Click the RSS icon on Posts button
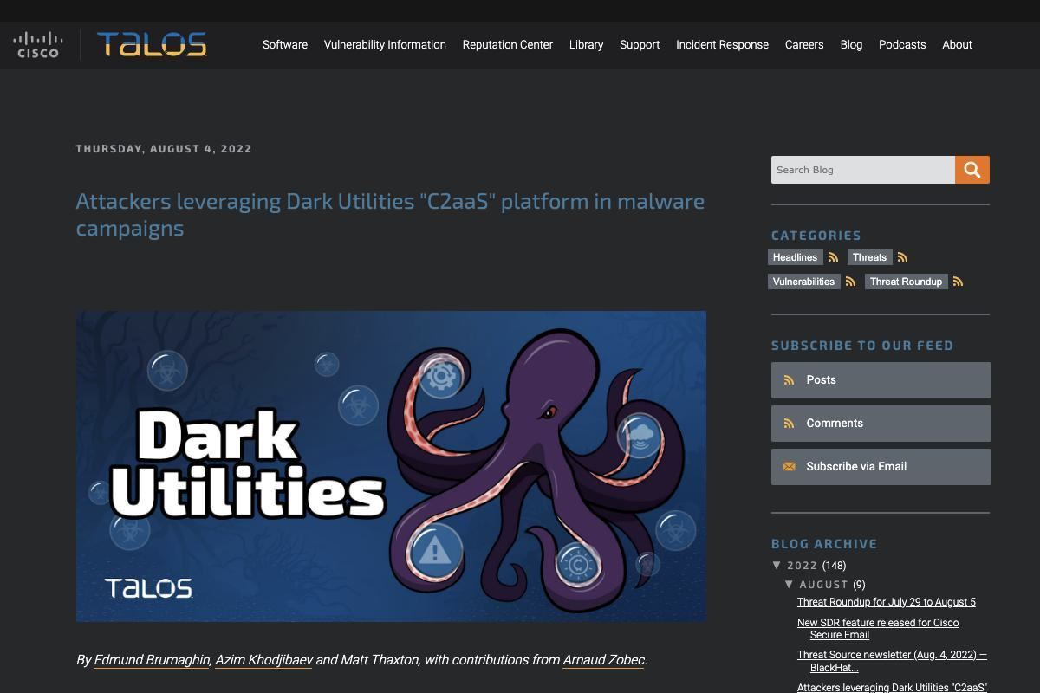Image resolution: width=1040 pixels, height=693 pixels. tap(789, 380)
